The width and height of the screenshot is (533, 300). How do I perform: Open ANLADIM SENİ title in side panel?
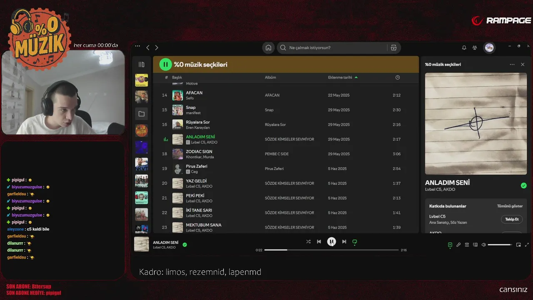[447, 182]
